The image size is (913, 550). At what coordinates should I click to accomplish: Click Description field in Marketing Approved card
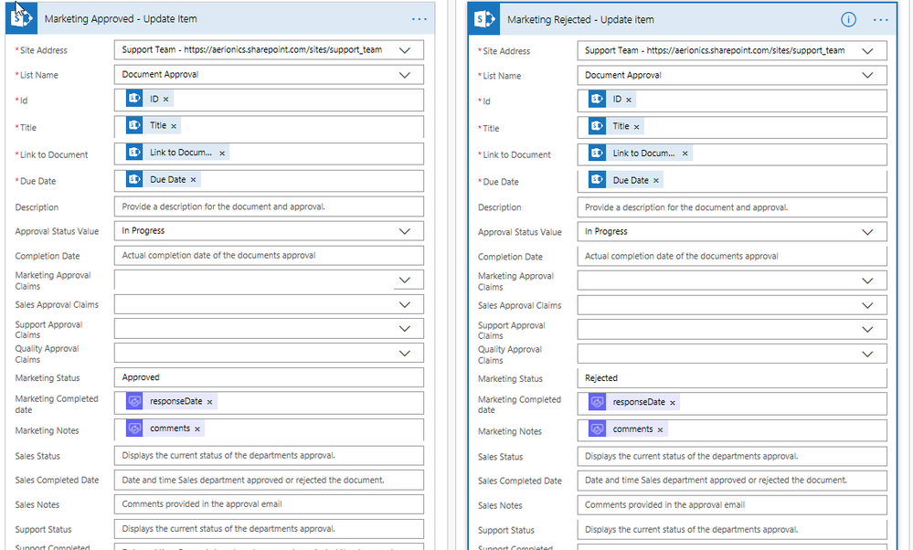point(269,206)
